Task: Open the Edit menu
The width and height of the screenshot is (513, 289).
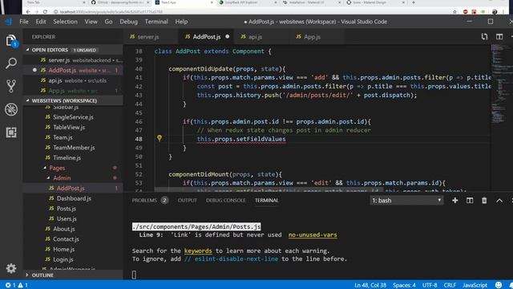Action: [41, 22]
